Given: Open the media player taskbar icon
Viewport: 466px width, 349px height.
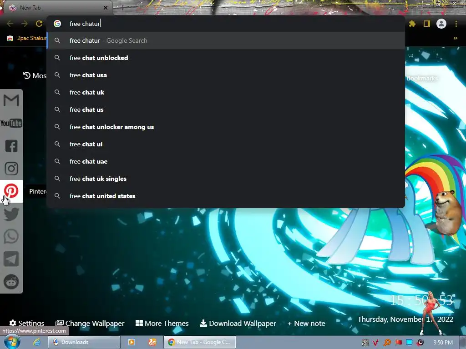Looking at the screenshot, I should click(132, 342).
